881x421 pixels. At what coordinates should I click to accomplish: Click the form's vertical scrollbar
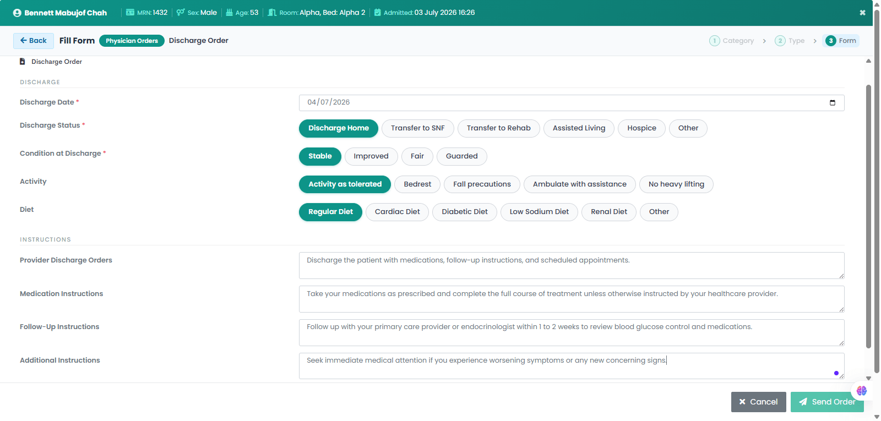tap(868, 216)
